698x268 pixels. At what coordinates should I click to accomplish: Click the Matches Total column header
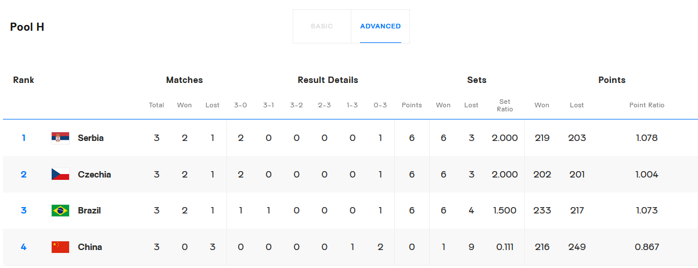coord(156,106)
